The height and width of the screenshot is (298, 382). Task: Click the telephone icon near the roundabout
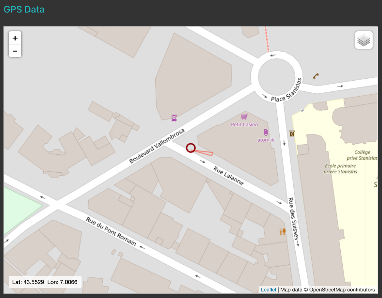tap(316, 76)
